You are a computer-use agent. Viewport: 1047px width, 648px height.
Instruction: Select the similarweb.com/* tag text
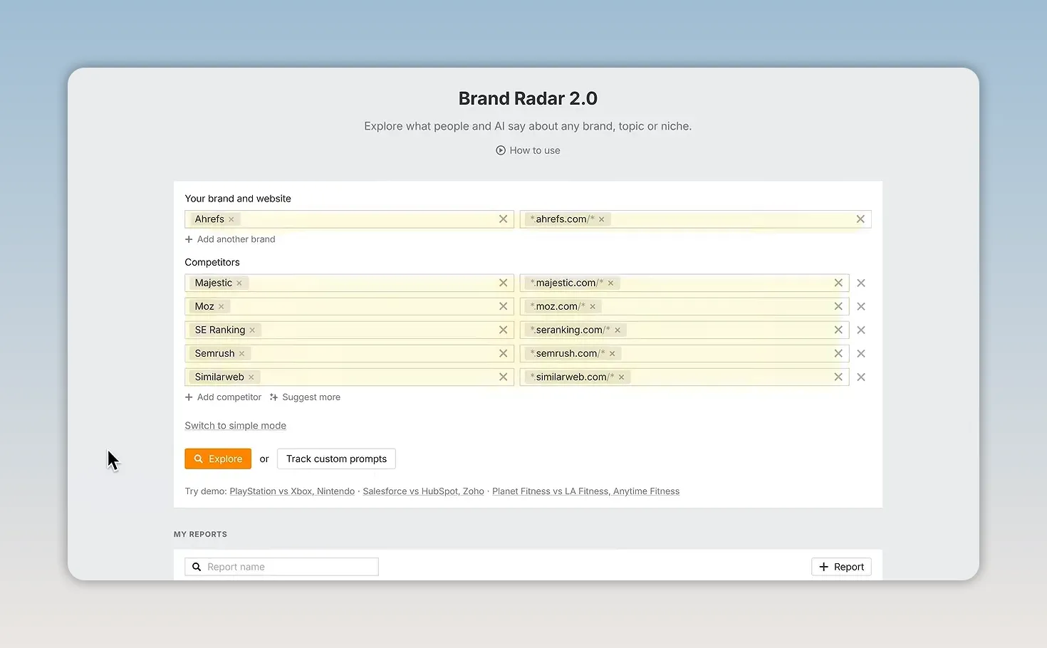(573, 377)
